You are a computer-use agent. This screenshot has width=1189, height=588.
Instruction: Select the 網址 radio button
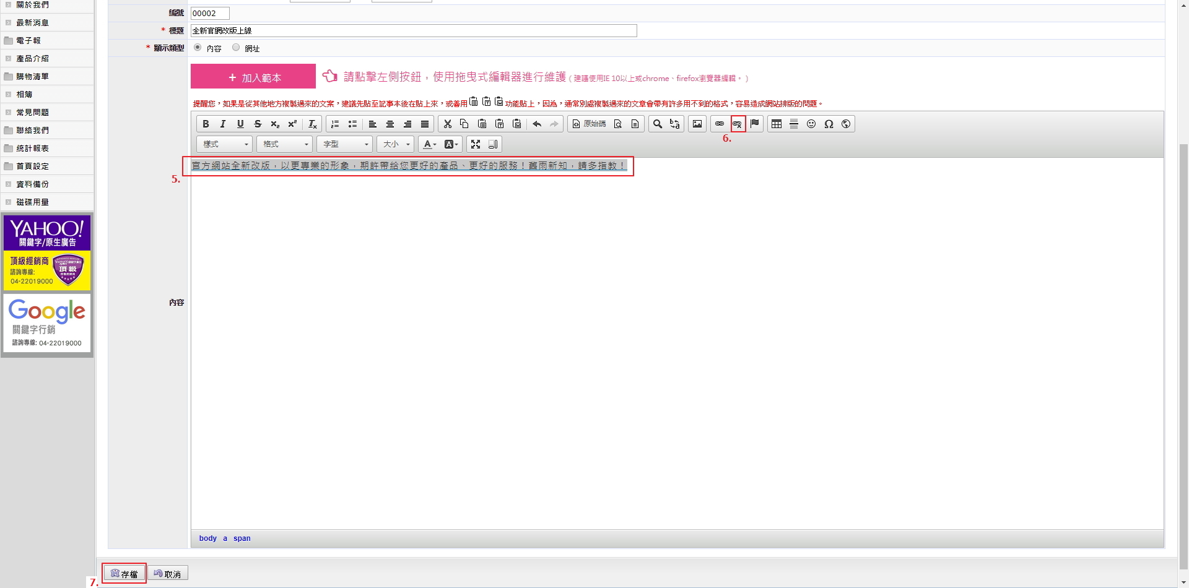click(236, 48)
